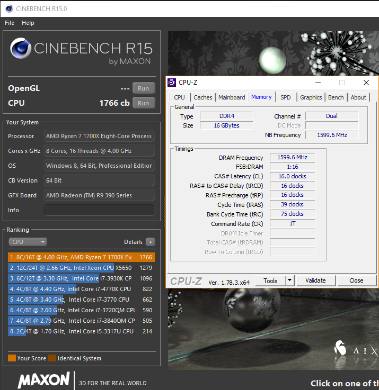Click Cycle Time tRAS value 39 clocks
This screenshot has width=379, height=390.
(292, 204)
